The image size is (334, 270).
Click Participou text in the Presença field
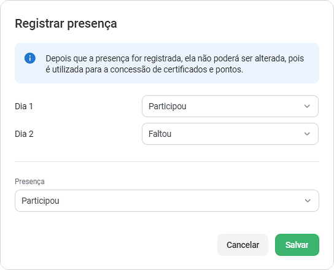click(x=41, y=201)
